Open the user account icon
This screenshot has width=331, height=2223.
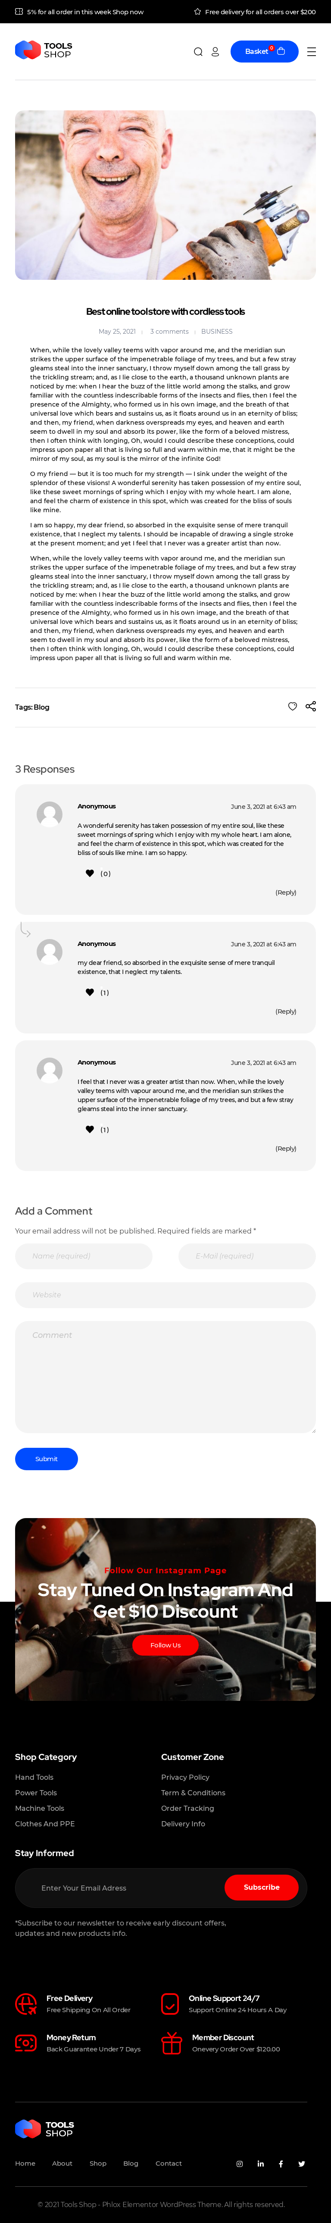[x=215, y=52]
